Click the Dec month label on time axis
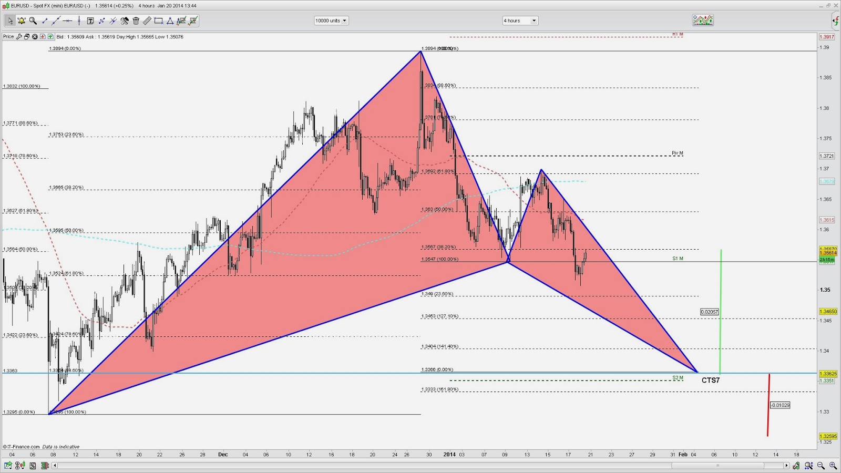Screen dimensions: 841x473 (x=223, y=455)
